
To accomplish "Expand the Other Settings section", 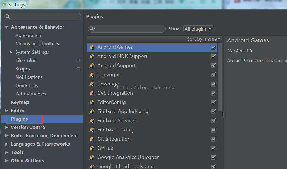I will click(x=7, y=161).
